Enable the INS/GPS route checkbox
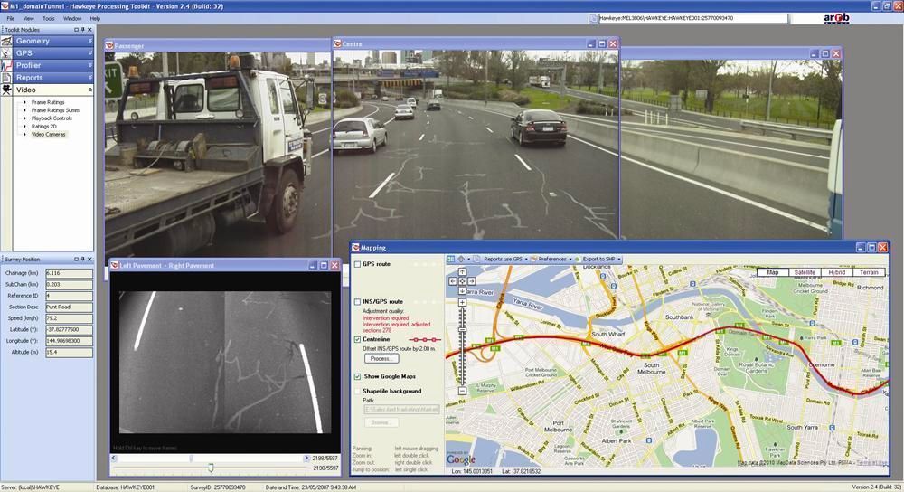 pos(357,302)
